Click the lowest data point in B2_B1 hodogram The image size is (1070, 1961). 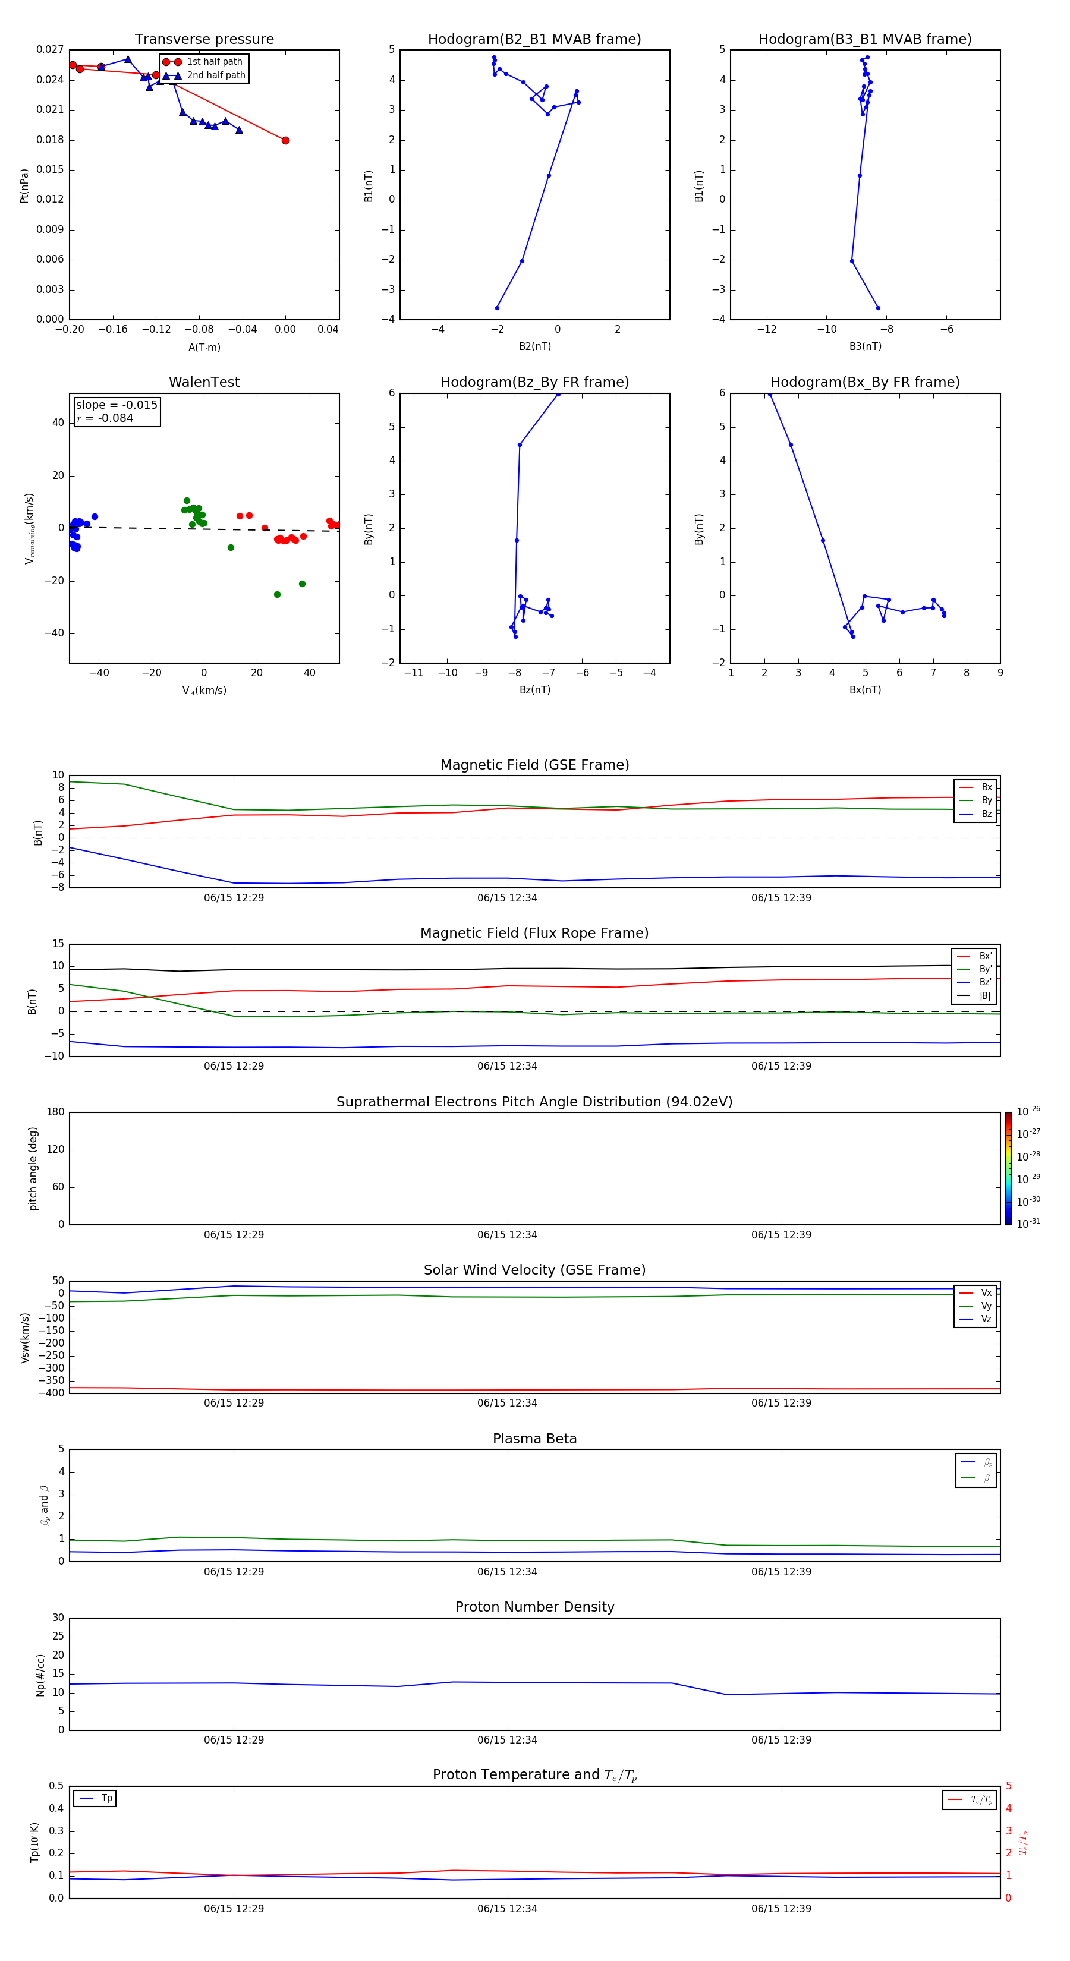pyautogui.click(x=498, y=308)
